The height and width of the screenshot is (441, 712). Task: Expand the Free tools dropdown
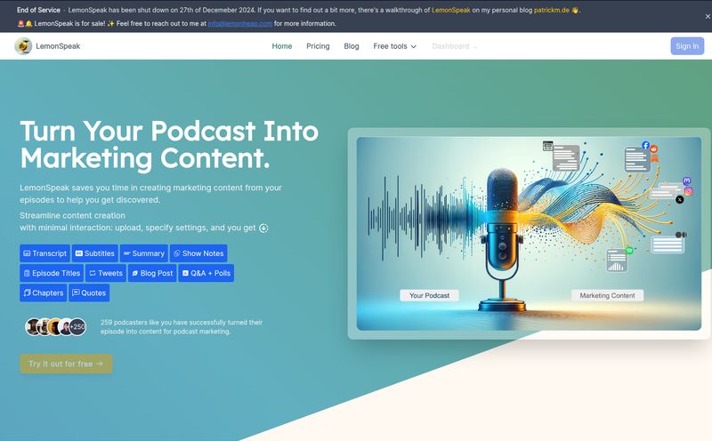click(394, 46)
